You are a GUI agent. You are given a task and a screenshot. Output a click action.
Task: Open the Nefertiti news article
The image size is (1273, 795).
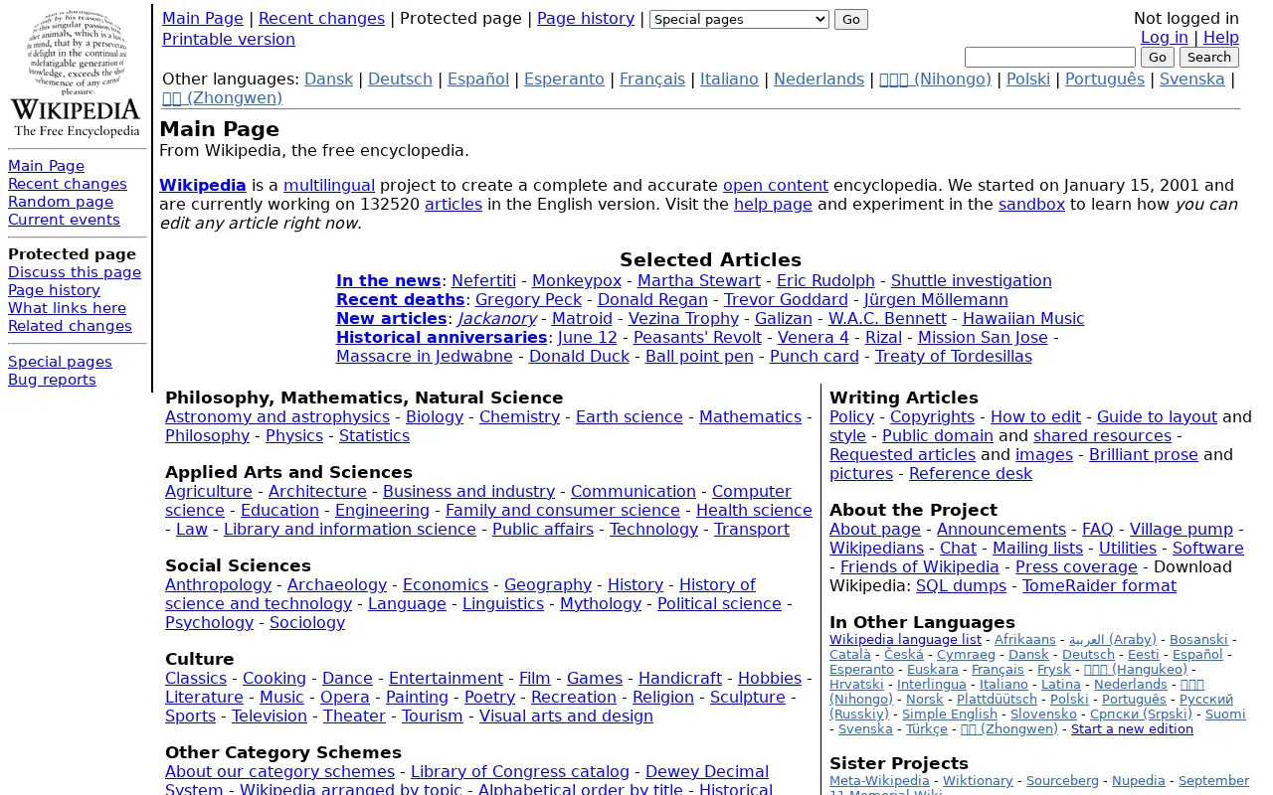coord(483,280)
